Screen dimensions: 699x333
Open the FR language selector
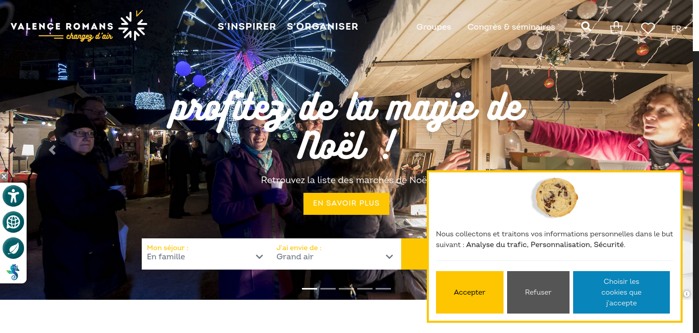coord(676,29)
